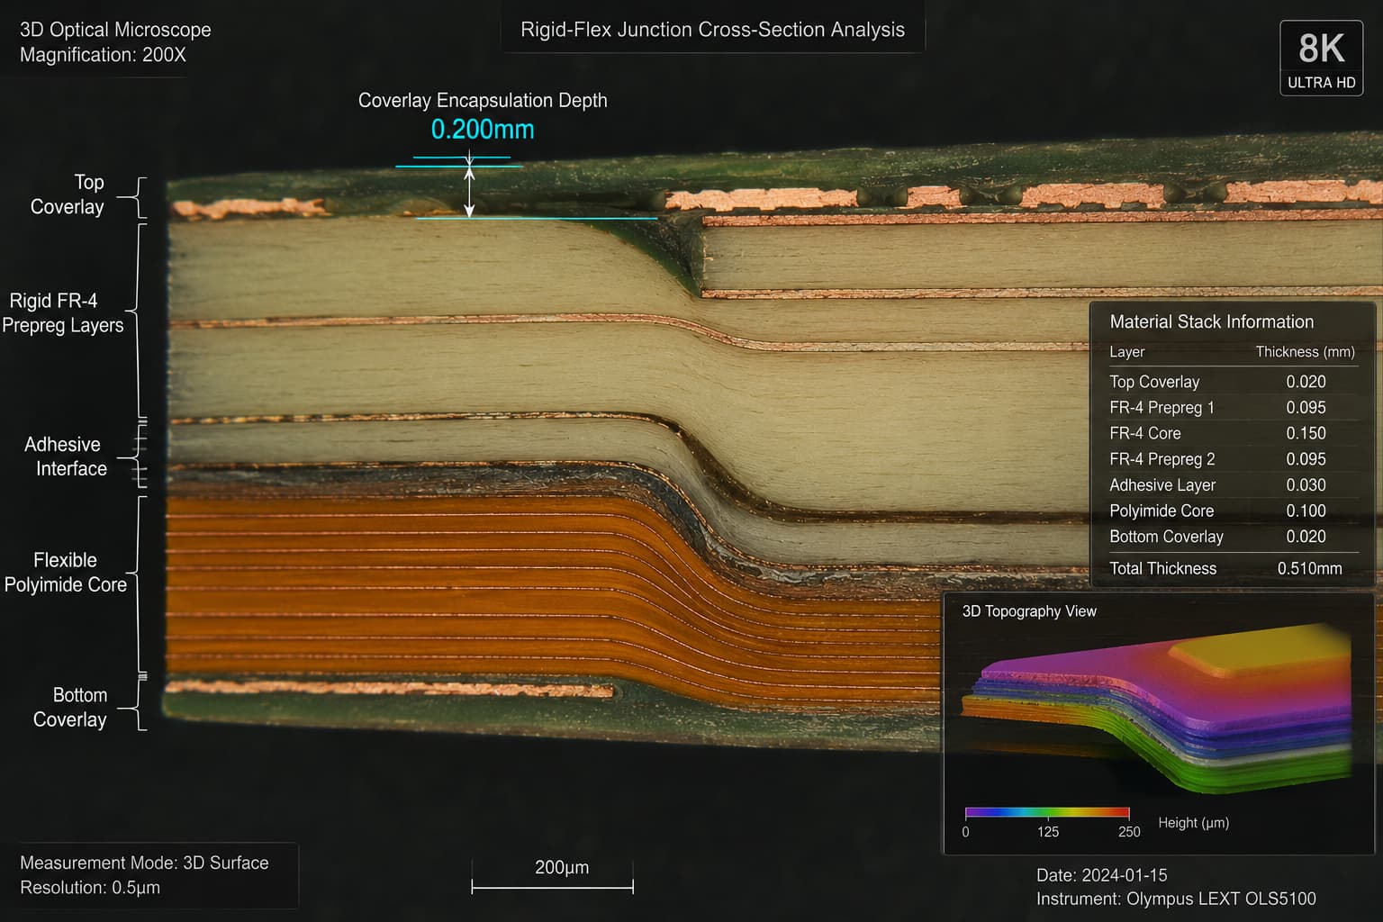The width and height of the screenshot is (1383, 922).
Task: Click the Material Stack Information heading
Action: [x=1211, y=322]
